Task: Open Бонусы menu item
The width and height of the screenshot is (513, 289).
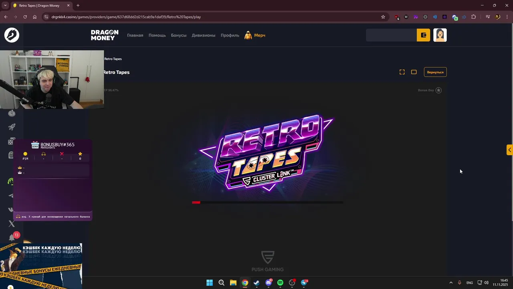Action: [179, 35]
